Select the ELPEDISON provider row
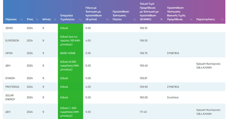 [x=12, y=41]
